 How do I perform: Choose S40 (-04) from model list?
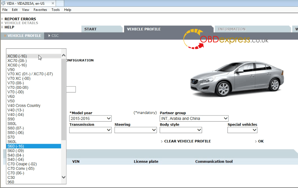[x=34, y=160]
